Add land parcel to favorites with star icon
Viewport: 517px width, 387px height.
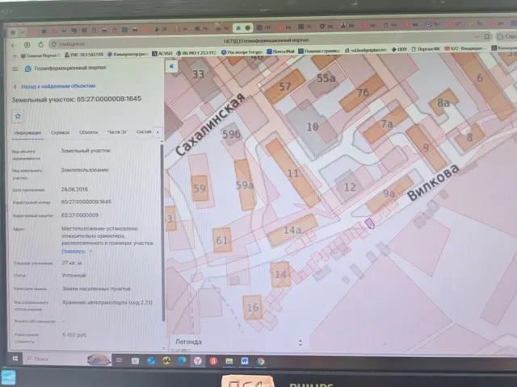18,116
